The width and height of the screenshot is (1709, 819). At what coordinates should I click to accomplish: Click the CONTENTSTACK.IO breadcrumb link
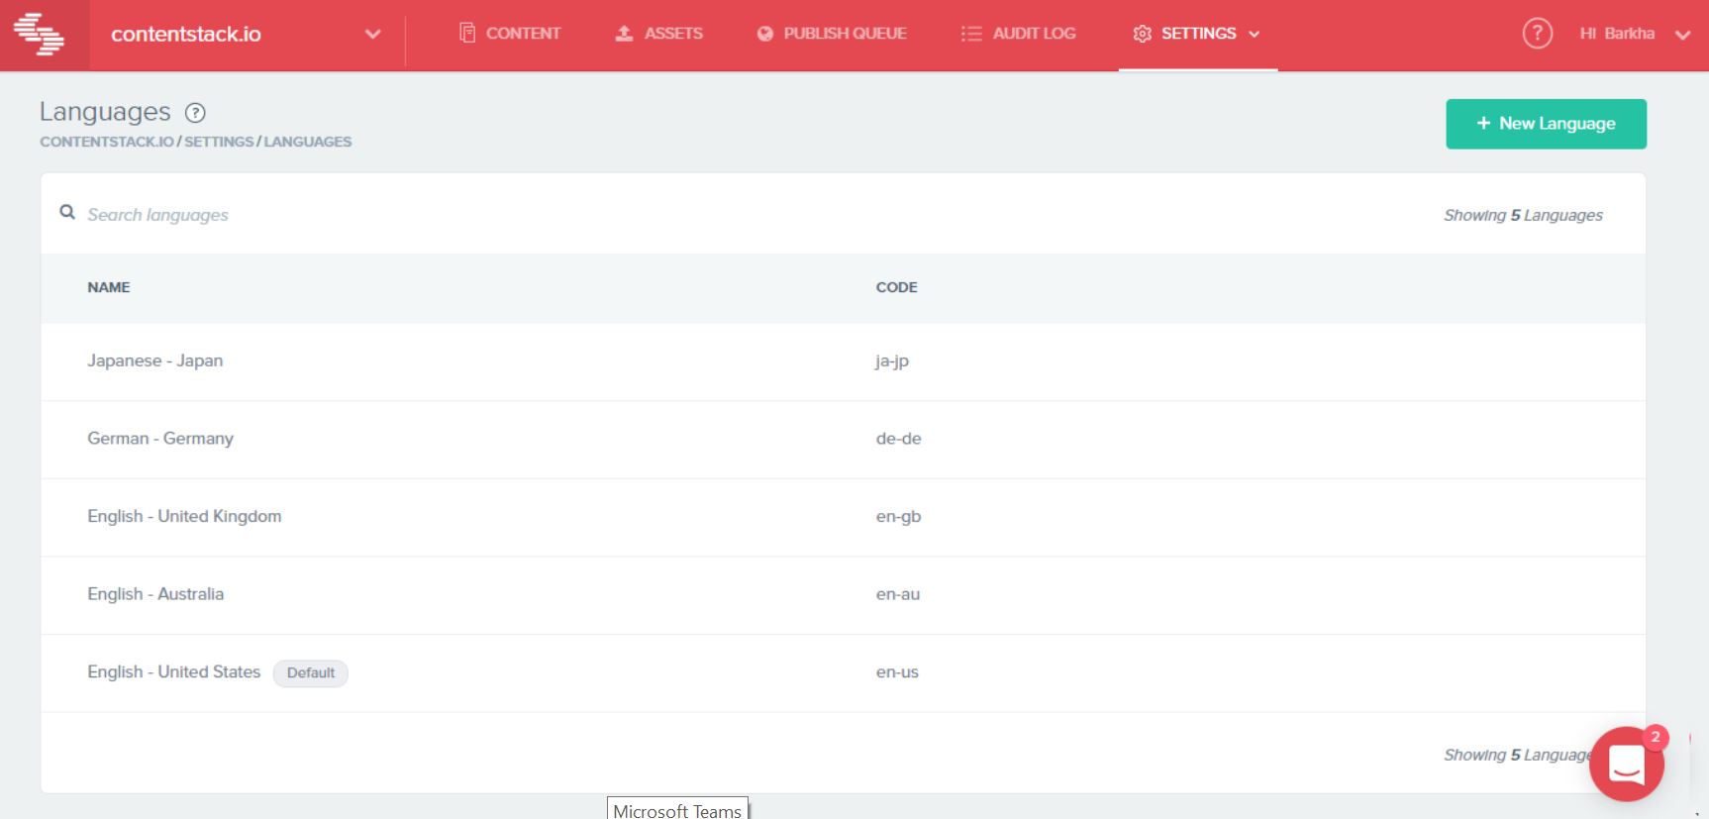click(107, 142)
